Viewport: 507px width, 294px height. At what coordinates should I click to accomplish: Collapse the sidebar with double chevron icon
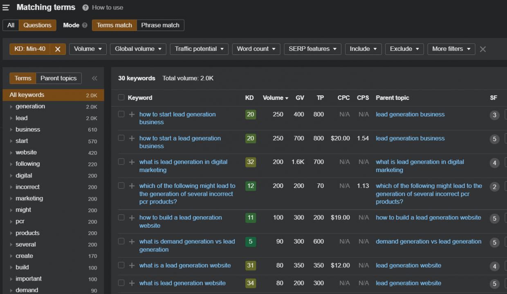[x=94, y=78]
